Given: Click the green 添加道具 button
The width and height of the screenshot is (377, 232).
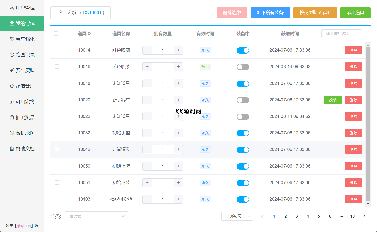Looking at the screenshot, I should pyautogui.click(x=355, y=13).
